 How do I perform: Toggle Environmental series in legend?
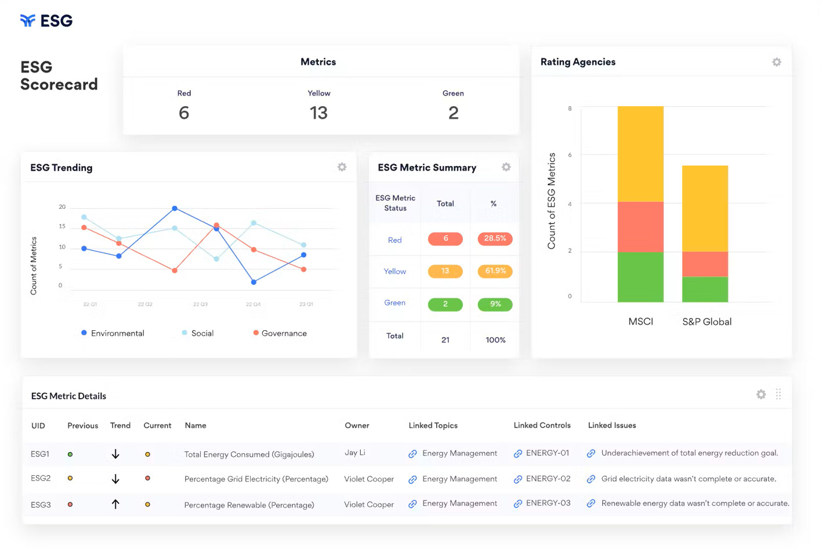point(113,333)
